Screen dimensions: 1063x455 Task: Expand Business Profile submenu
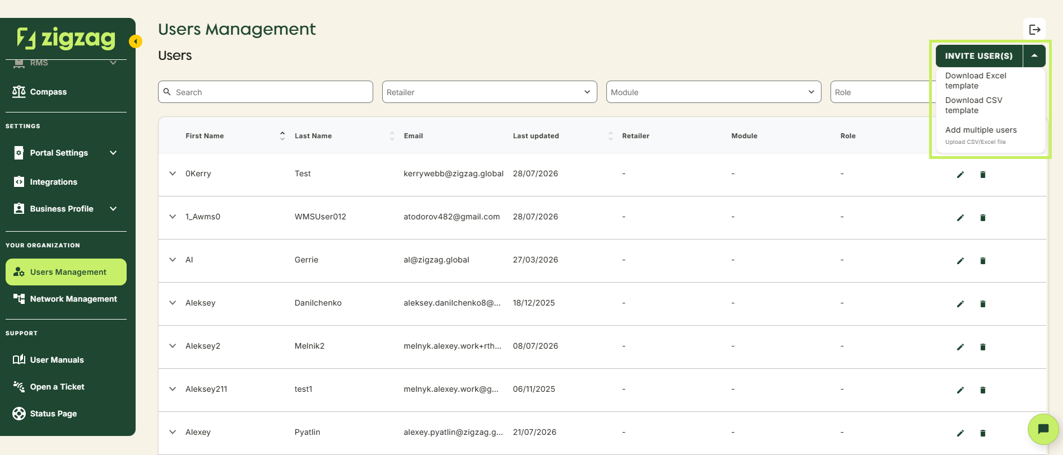pos(113,209)
